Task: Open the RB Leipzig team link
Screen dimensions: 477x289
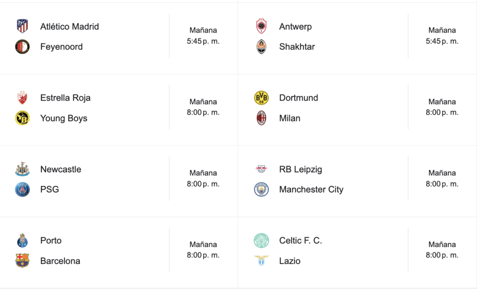Action: pos(300,169)
